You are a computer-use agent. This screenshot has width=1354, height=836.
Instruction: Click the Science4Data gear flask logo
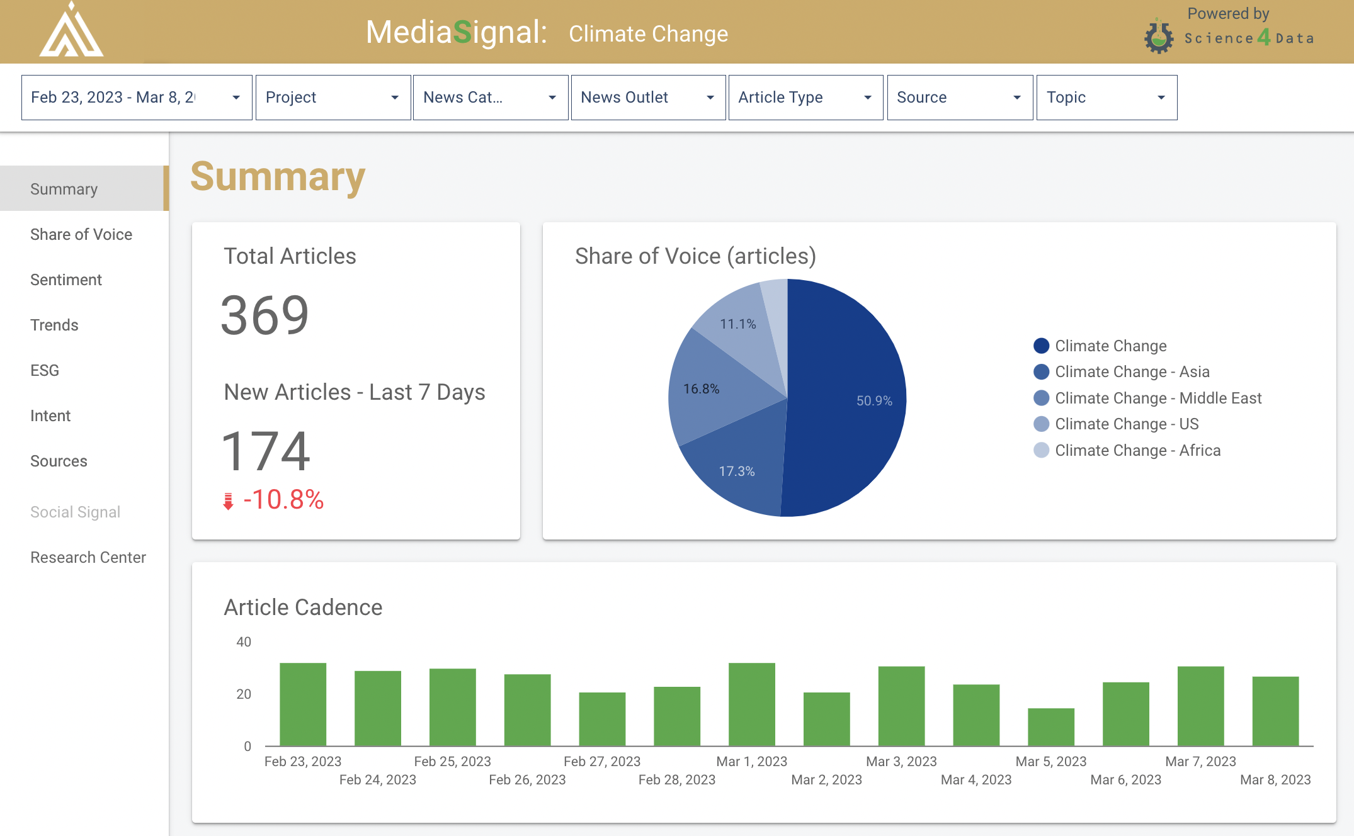(1159, 37)
